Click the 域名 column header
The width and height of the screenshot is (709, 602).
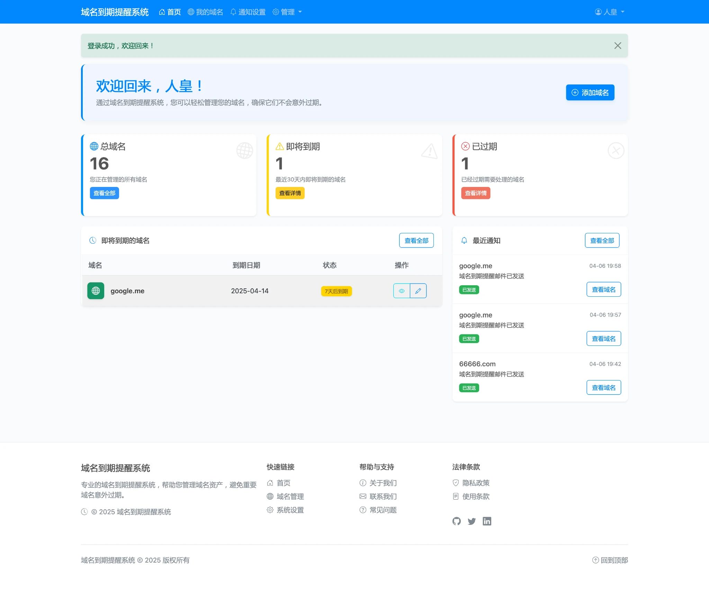(95, 265)
